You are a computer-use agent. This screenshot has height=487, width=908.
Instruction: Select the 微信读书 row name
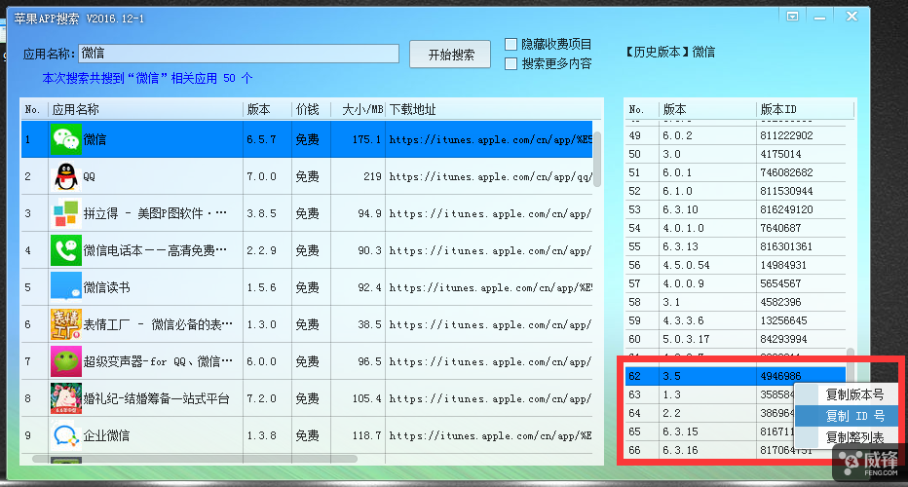point(106,287)
